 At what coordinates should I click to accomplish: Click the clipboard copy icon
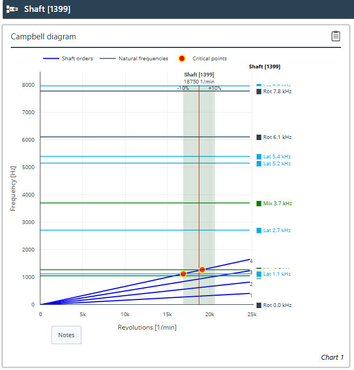tap(336, 36)
